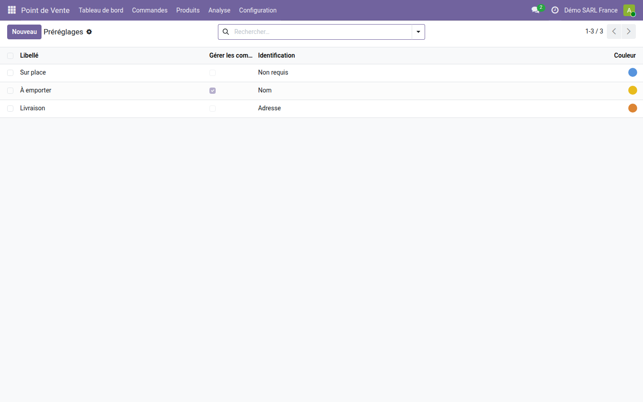
Task: Select all rows header checkbox
Action: point(10,56)
